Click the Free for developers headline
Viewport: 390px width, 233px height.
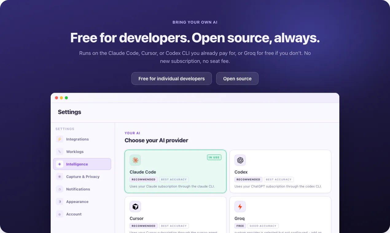pyautogui.click(x=195, y=38)
